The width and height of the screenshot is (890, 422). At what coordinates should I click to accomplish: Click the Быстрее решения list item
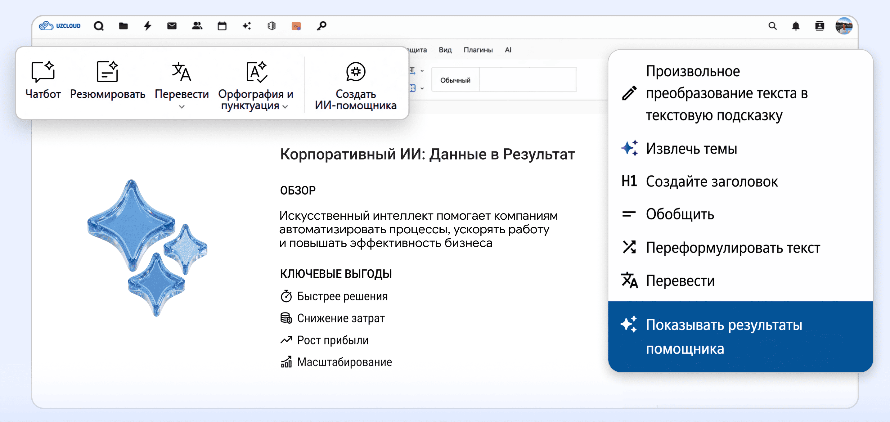tap(334, 296)
